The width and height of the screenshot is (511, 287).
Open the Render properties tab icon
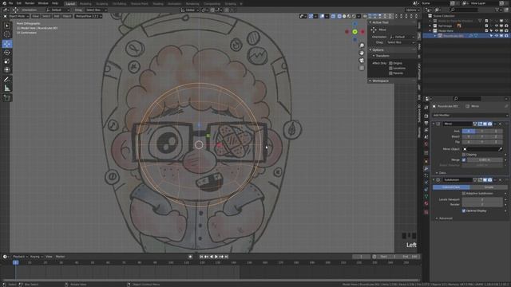(x=426, y=116)
